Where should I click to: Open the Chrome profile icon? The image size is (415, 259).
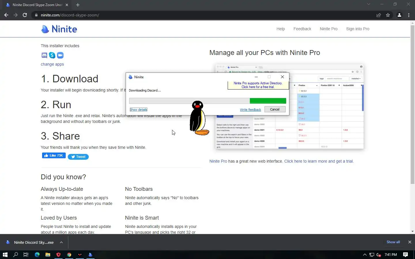(x=399, y=15)
